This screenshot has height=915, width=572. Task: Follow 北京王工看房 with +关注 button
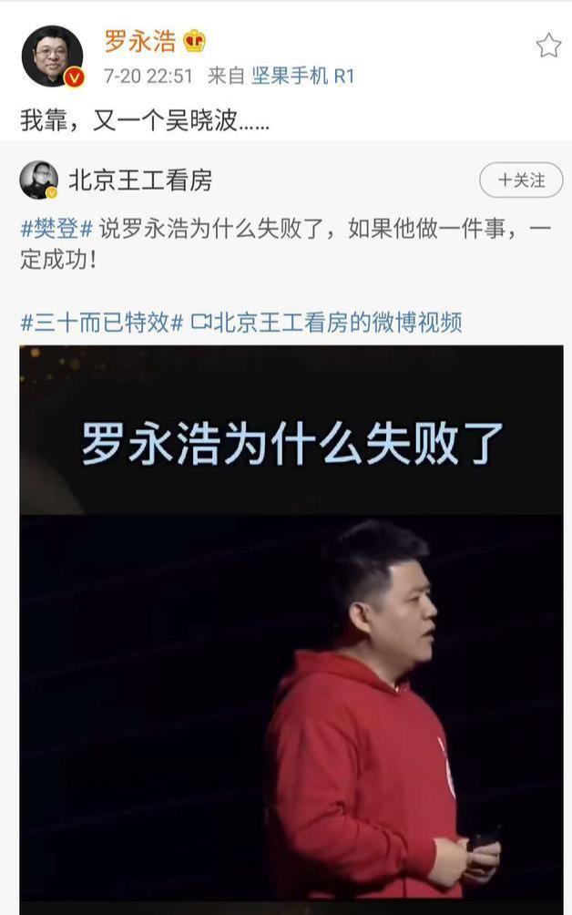[521, 180]
